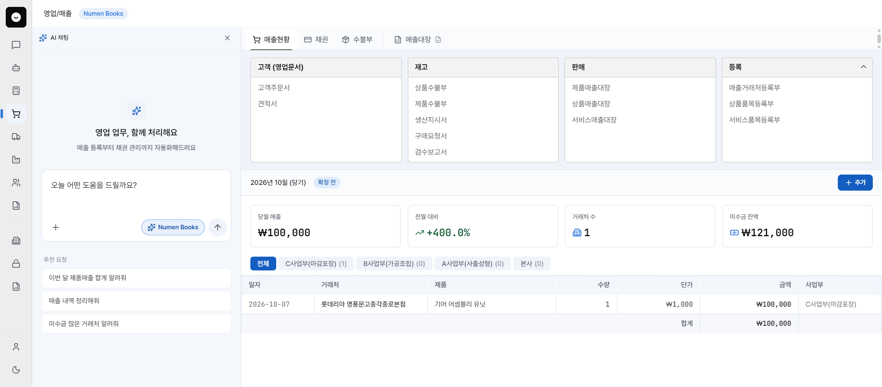Choose suggestion 매출 내역 정리해줘
The width and height of the screenshot is (882, 387).
pos(136,301)
